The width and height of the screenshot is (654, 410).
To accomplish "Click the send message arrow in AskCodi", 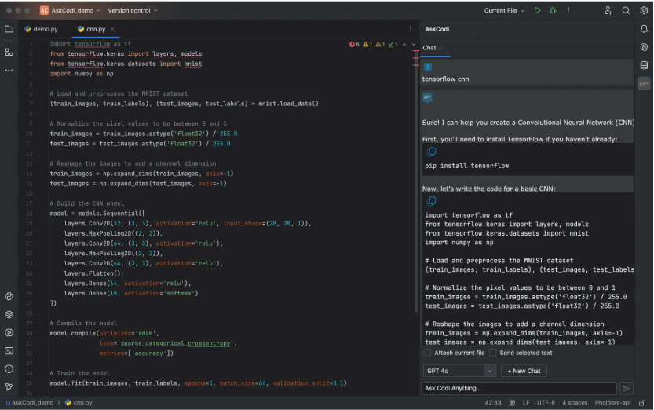I will click(x=626, y=388).
